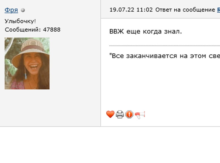220x163 pixels.
Task: Click the "Ответ на сообщение" label
Action: 185,10
